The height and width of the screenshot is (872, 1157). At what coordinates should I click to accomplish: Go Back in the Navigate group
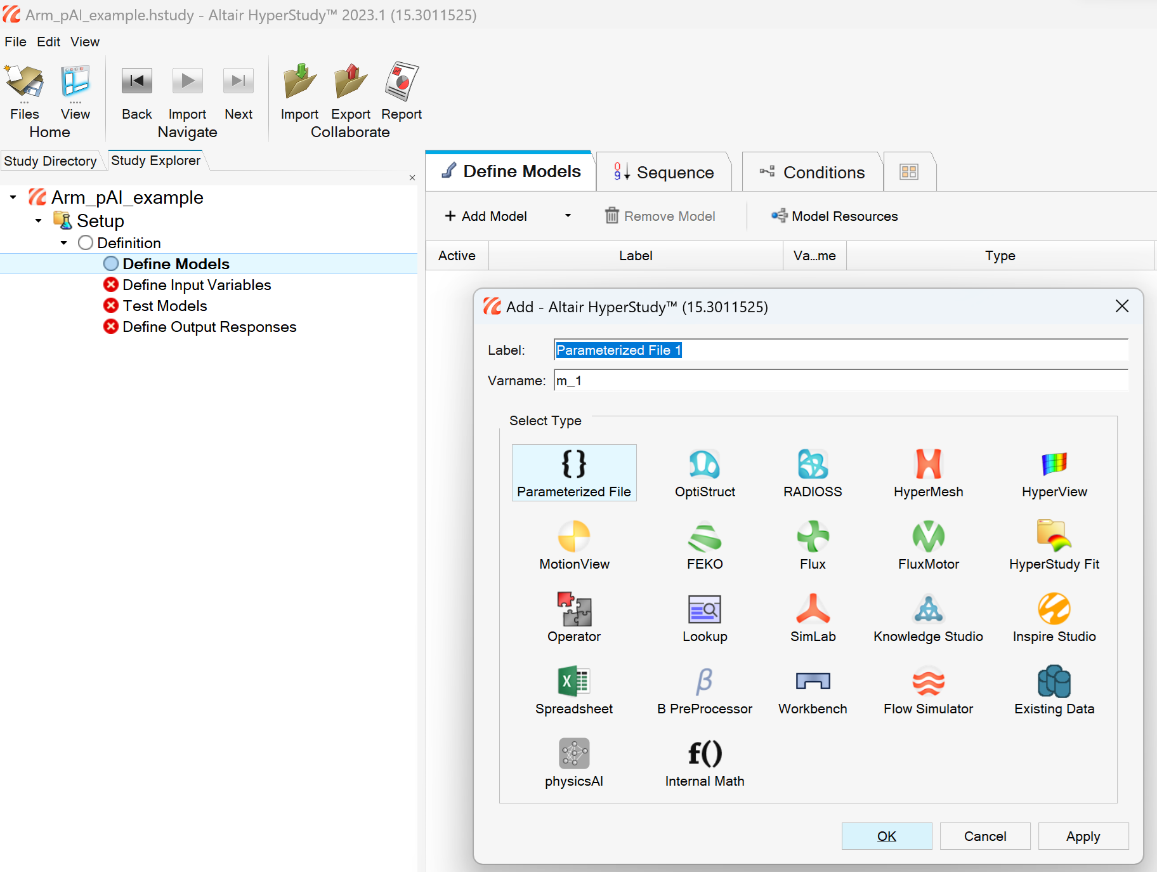(x=137, y=92)
